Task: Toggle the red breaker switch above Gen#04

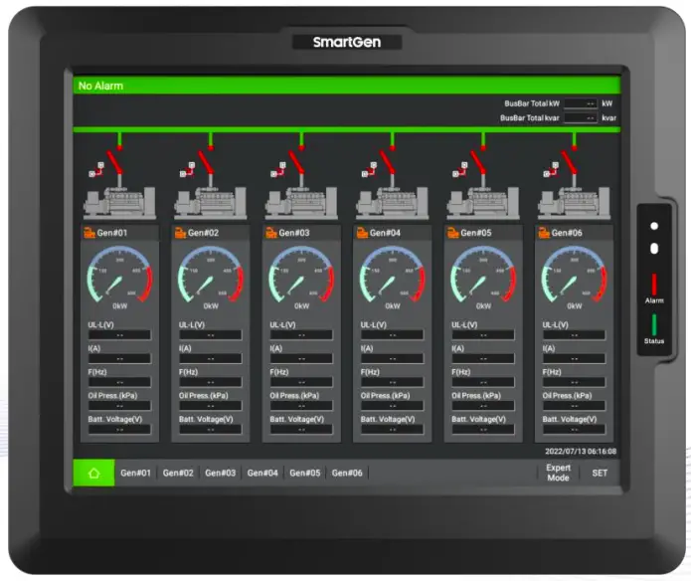Action: pos(388,162)
